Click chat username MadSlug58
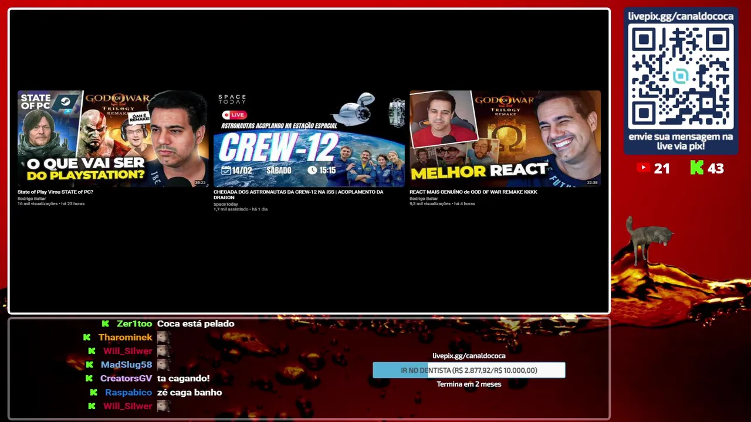 [x=126, y=365]
